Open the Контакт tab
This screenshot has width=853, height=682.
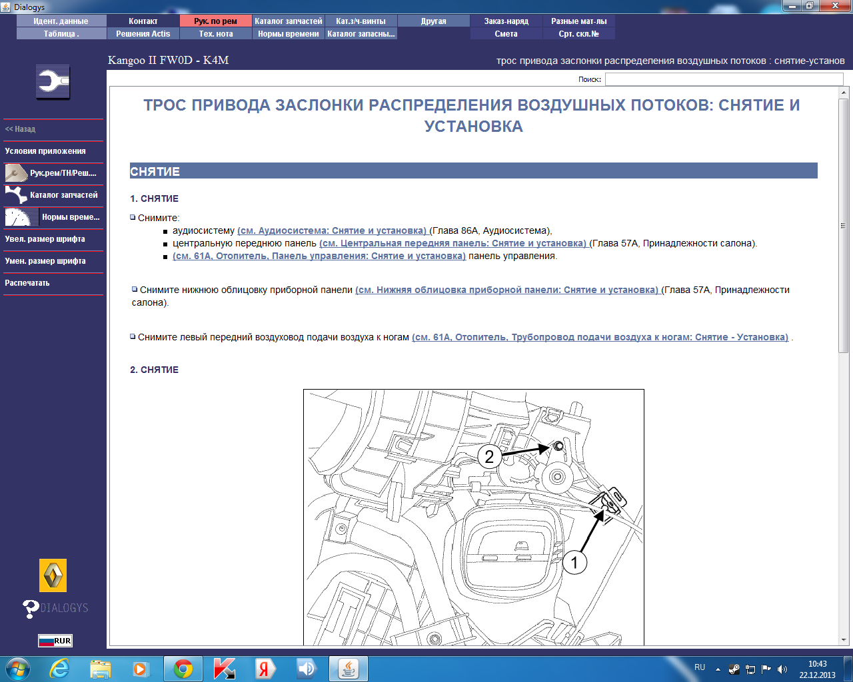143,21
